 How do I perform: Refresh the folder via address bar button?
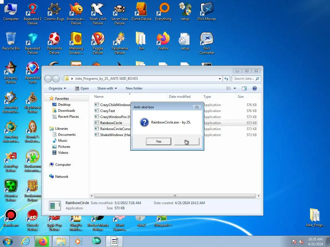226,79
